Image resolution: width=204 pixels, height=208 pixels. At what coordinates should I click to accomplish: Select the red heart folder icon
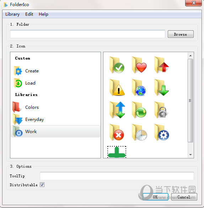coord(139,65)
